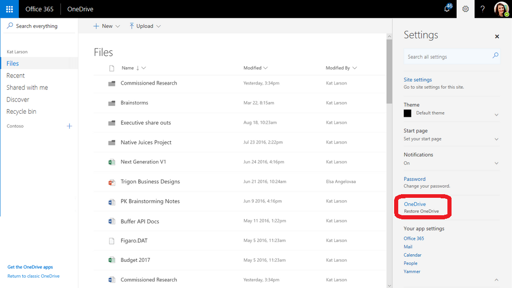Expand the Notifications settings section
Viewport: 512px width, 288px height.
(x=496, y=163)
